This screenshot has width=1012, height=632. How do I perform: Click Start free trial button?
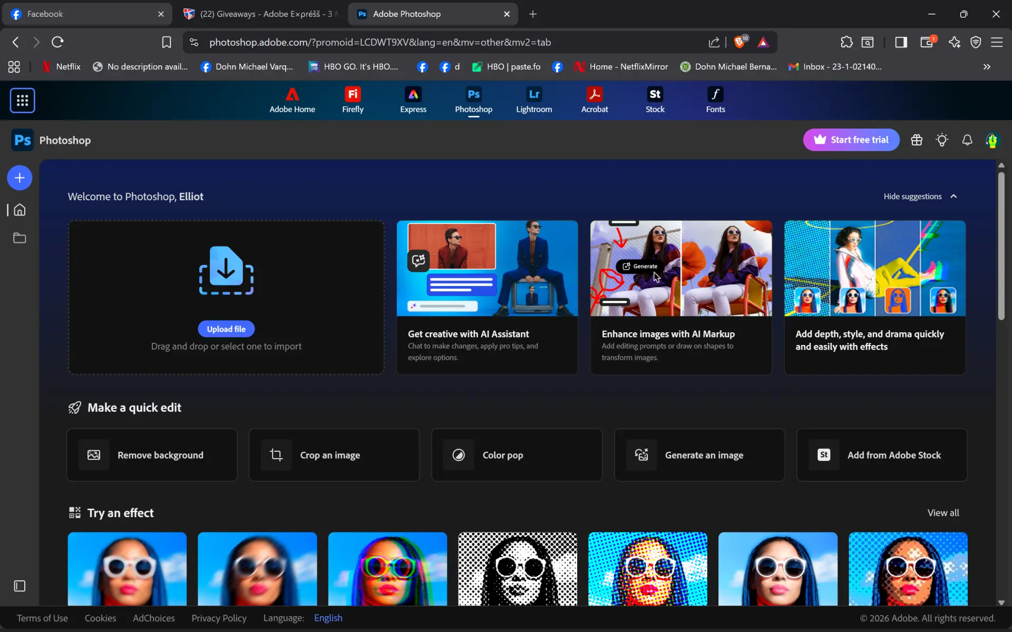(851, 140)
